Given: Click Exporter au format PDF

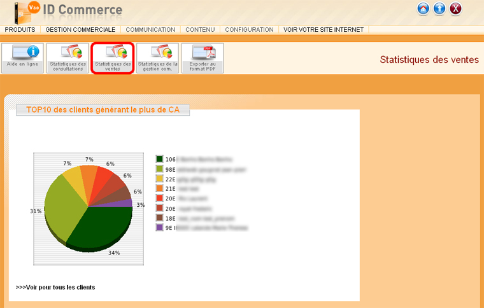Looking at the screenshot, I should [203, 58].
